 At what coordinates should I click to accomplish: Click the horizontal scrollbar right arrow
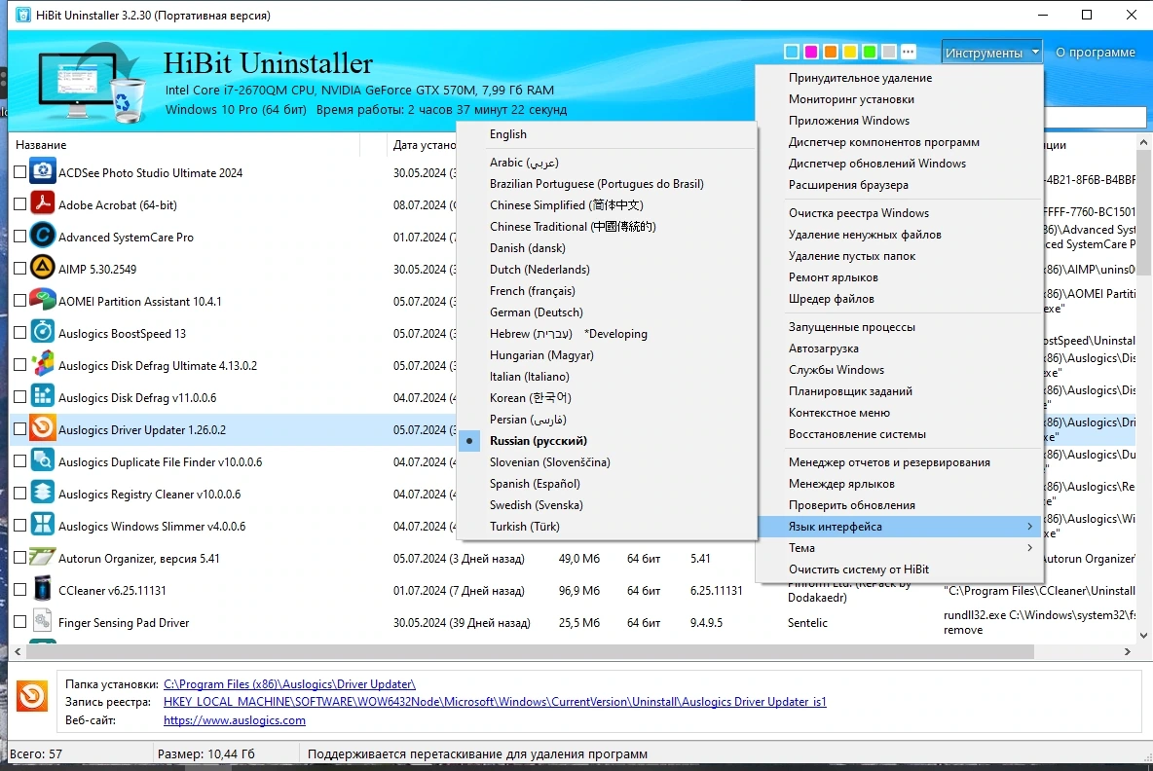1128,652
